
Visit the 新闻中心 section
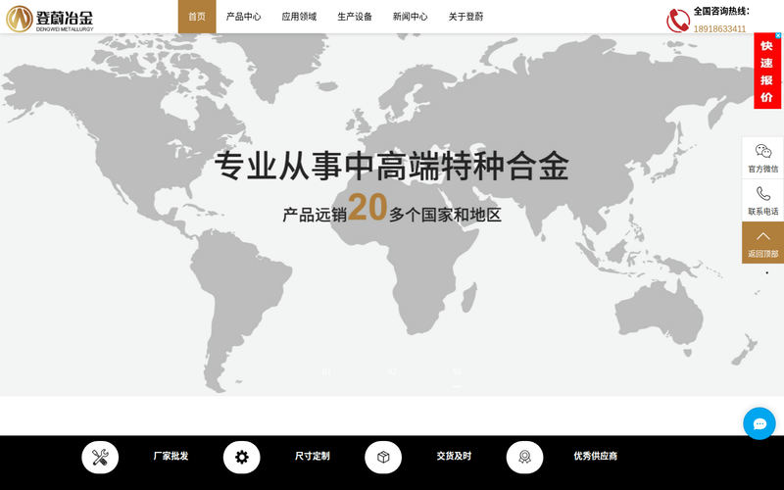click(x=410, y=17)
